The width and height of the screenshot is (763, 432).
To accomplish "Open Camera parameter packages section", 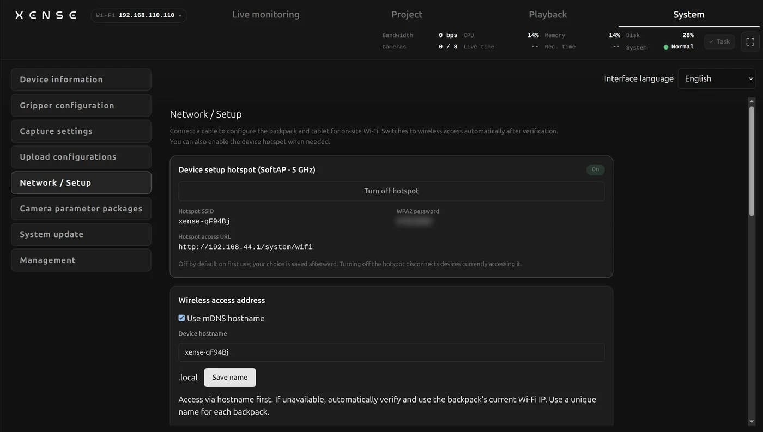I will pos(81,209).
